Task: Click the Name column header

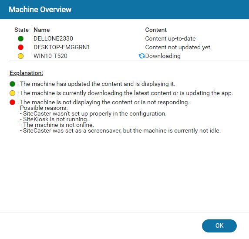Action: coord(42,30)
